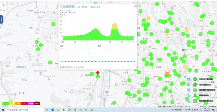Zoom in the map with plus button
The image size is (217, 112).
tap(4, 5)
